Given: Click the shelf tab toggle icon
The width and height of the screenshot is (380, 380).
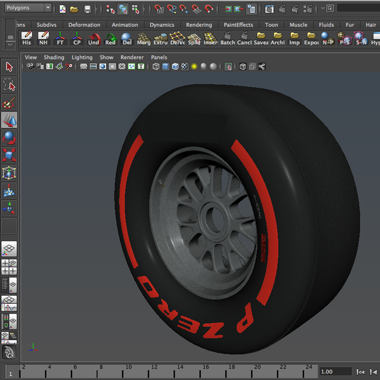Looking at the screenshot, I should [x=10, y=37].
